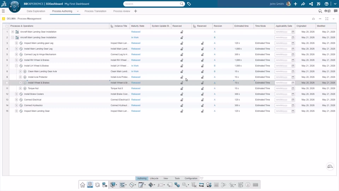The width and height of the screenshot is (339, 191).
Task: Expand the Install RH Wheel & Brakes node
Action: 17,60
